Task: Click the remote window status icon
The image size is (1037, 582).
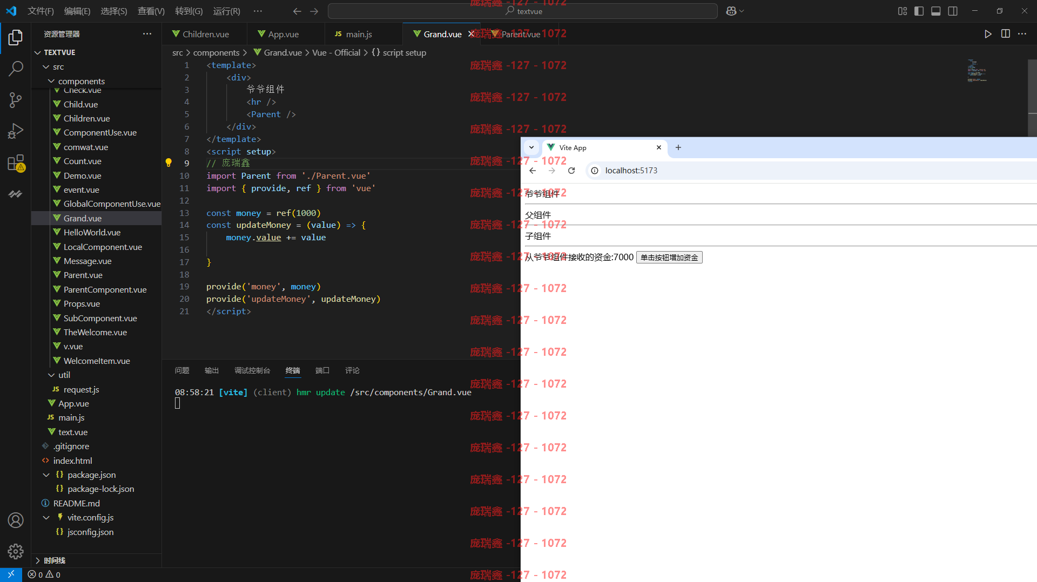Action: click(x=11, y=574)
